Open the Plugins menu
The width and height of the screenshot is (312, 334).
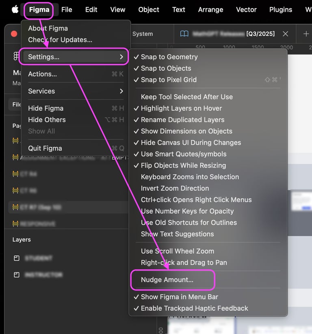click(x=281, y=10)
